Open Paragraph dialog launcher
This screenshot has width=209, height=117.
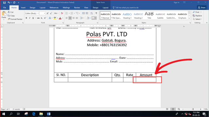tap(98, 23)
